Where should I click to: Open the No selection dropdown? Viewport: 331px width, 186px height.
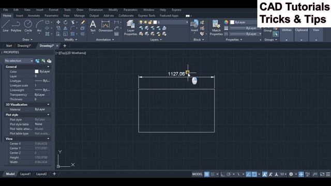coord(19,61)
